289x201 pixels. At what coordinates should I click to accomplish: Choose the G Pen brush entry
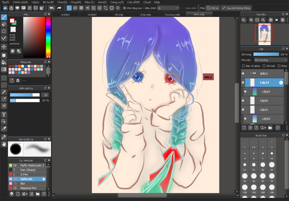pos(27,174)
